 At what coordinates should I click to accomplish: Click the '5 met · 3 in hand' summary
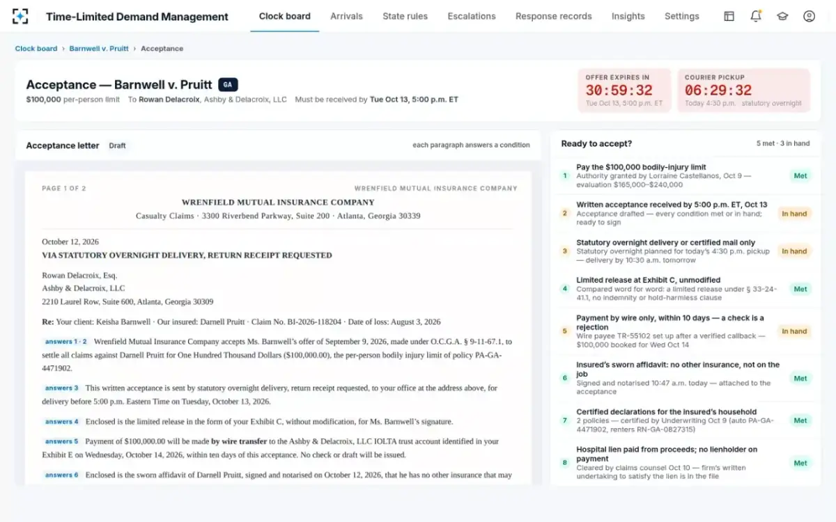(783, 143)
